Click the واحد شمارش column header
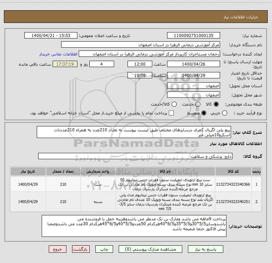272x263 pixels. click(x=98, y=172)
